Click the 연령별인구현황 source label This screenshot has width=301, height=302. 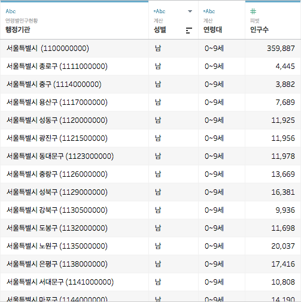point(22,20)
